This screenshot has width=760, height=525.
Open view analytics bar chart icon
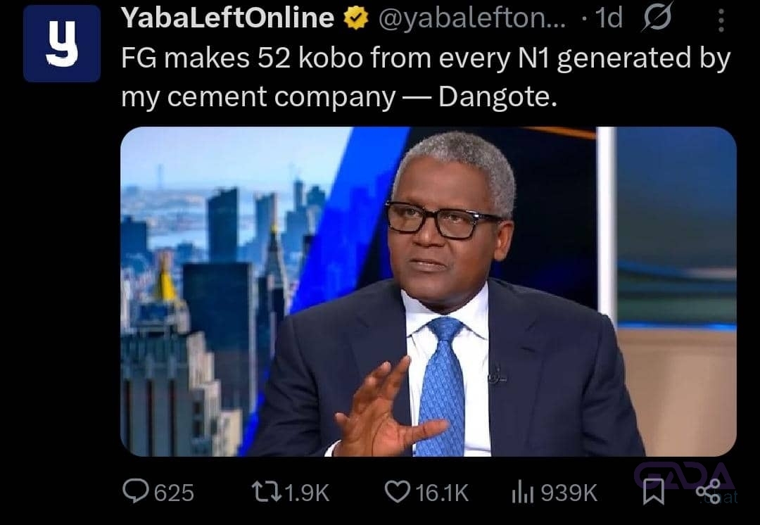point(522,492)
